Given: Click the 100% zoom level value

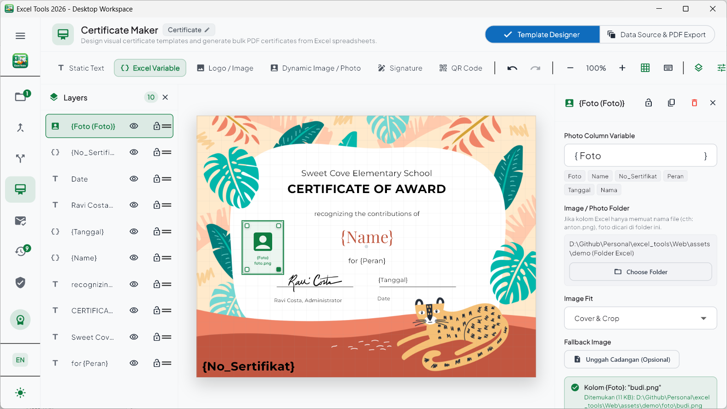Looking at the screenshot, I should coord(596,68).
